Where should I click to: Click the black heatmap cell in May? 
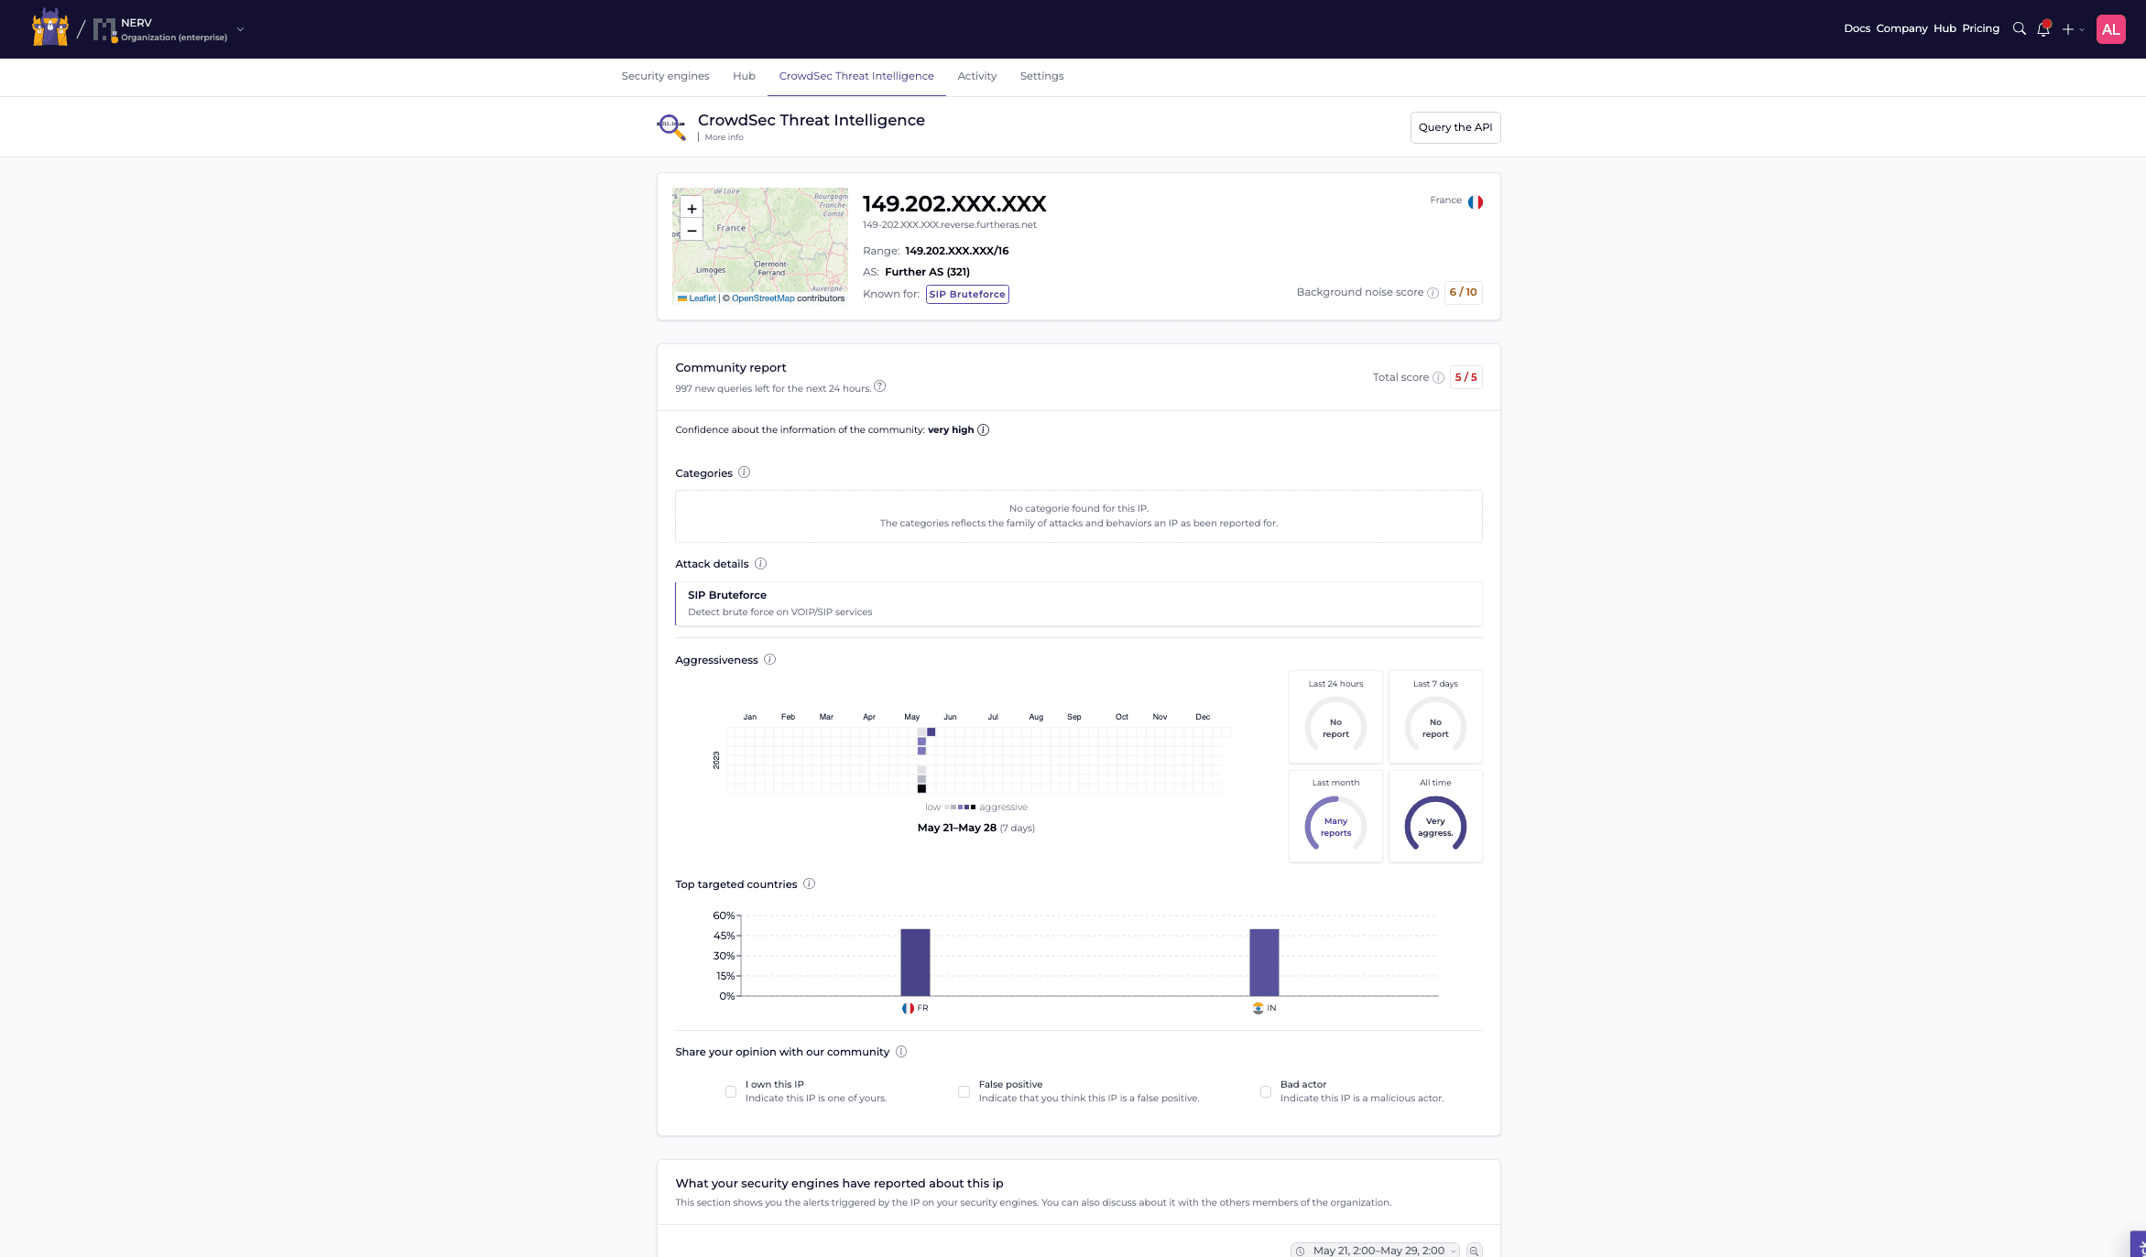(921, 788)
